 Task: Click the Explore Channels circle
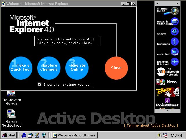(49, 68)
